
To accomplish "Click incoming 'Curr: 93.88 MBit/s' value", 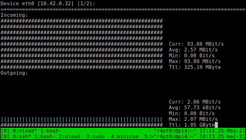I will tap(196, 44).
